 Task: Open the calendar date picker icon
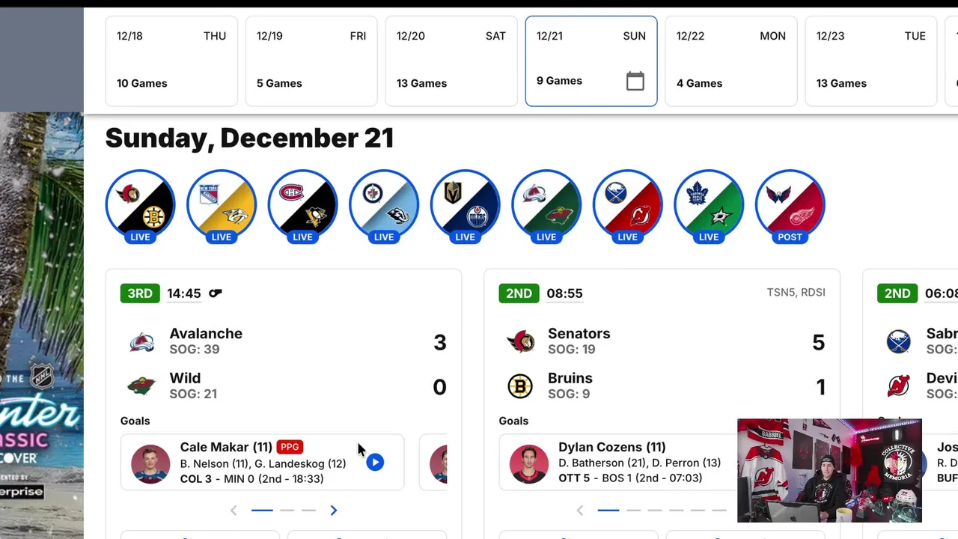click(x=635, y=81)
